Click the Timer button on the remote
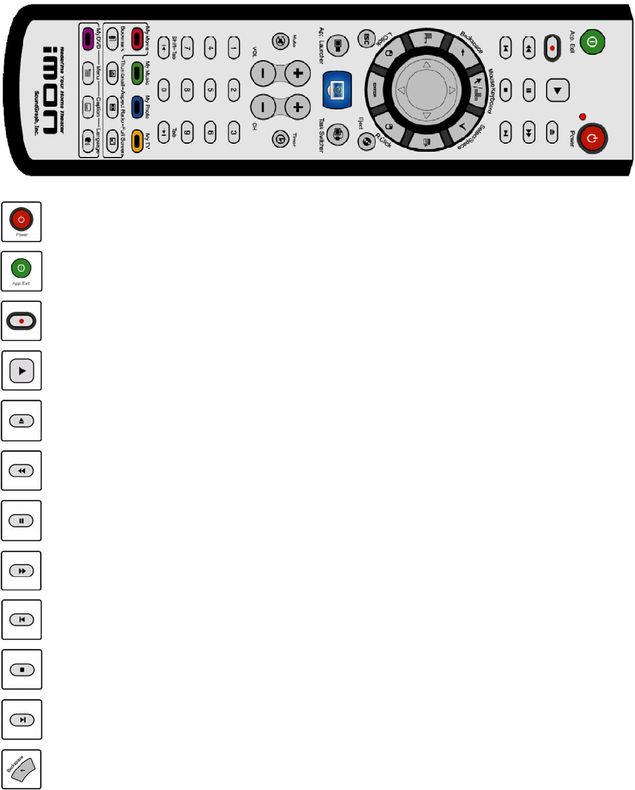The image size is (635, 790). pos(280,138)
